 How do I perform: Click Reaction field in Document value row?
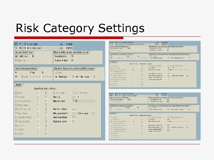(38, 101)
